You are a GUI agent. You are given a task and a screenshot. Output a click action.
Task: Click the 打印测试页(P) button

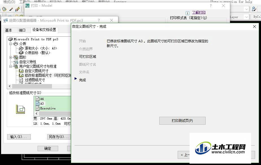(x=182, y=121)
